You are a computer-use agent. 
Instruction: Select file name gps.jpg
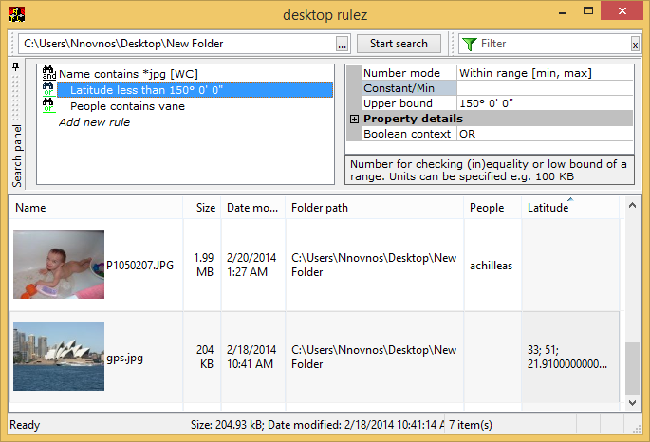click(x=124, y=358)
